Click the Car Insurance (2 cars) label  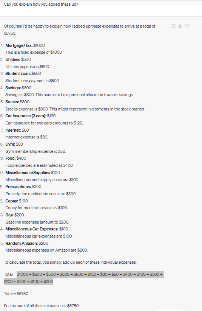pos(26,116)
